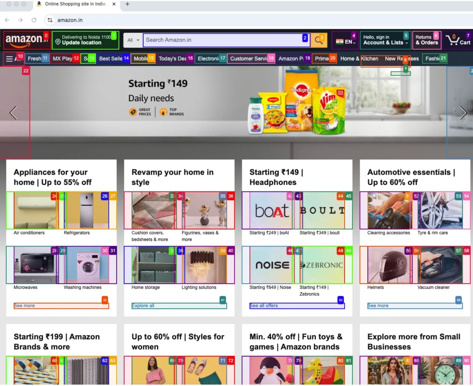Open the boAt headphones tile
This screenshot has width=473, height=386.
[271, 210]
